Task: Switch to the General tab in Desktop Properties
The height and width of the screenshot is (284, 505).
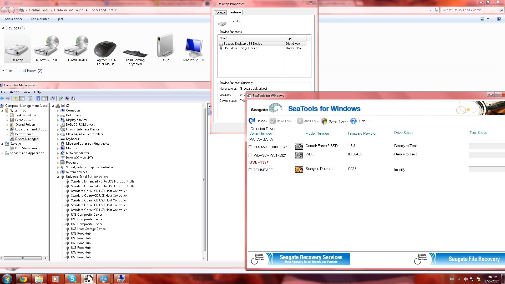Action: [x=220, y=13]
